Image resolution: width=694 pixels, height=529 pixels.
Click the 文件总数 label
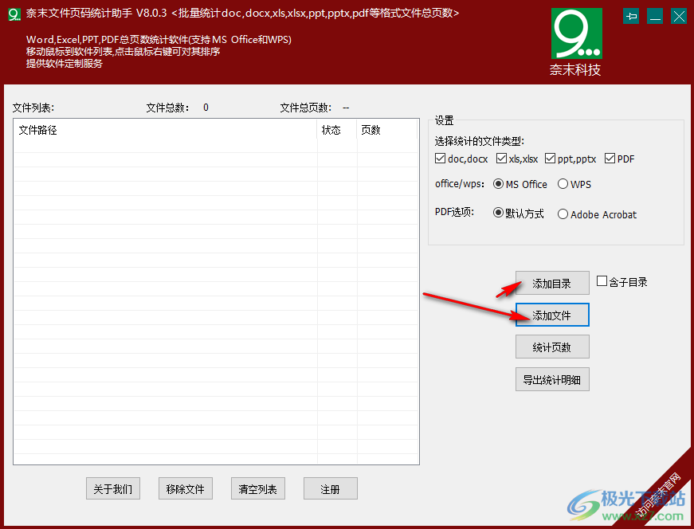tap(168, 108)
